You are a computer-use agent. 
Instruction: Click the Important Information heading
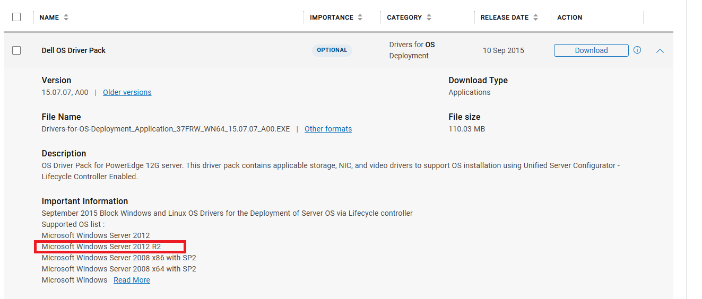tap(85, 201)
